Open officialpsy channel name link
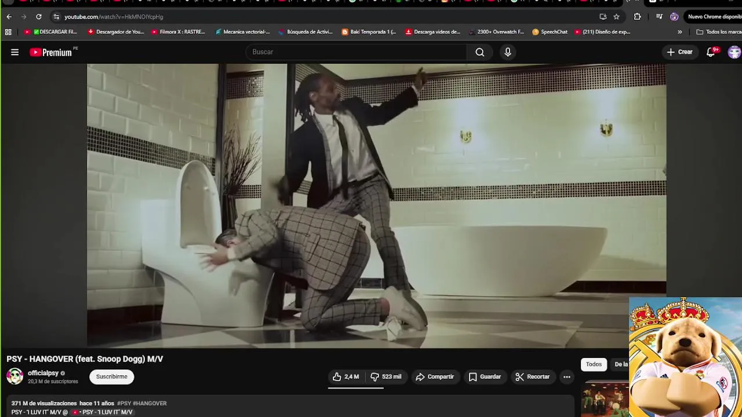The image size is (742, 417). (43, 373)
